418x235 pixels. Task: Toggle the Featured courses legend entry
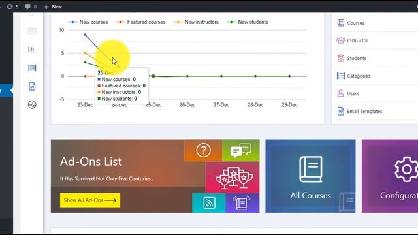[140, 22]
